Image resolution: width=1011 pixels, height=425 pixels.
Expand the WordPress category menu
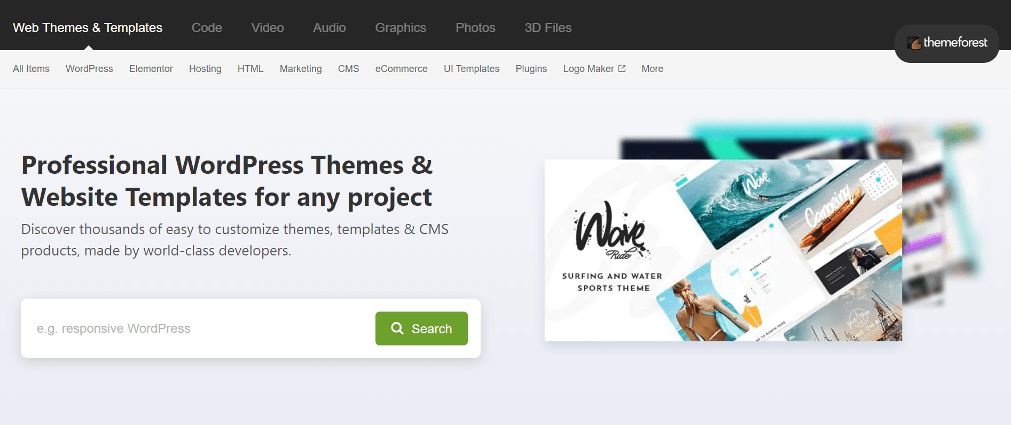pyautogui.click(x=89, y=69)
